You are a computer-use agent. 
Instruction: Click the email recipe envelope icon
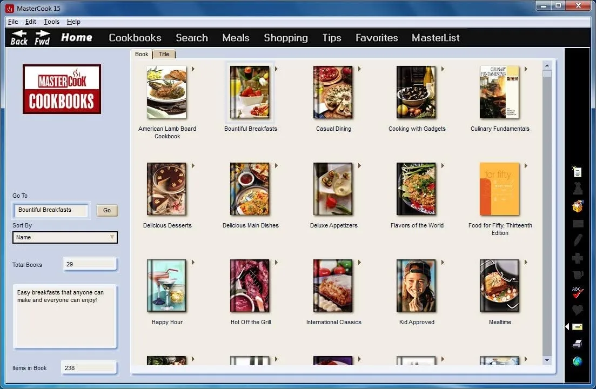pos(577,326)
